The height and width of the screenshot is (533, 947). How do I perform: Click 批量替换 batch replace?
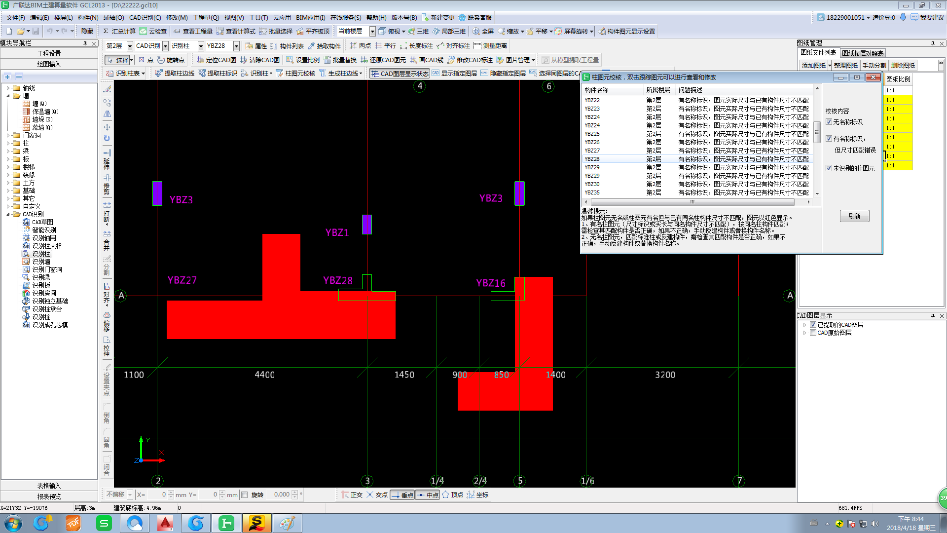340,60
